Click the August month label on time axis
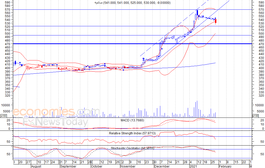This screenshot has width=265, height=168. [x=36, y=166]
